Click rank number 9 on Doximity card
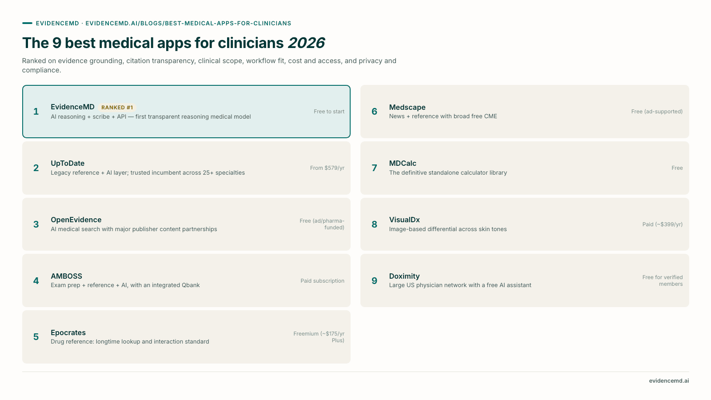The width and height of the screenshot is (711, 400). tap(374, 281)
